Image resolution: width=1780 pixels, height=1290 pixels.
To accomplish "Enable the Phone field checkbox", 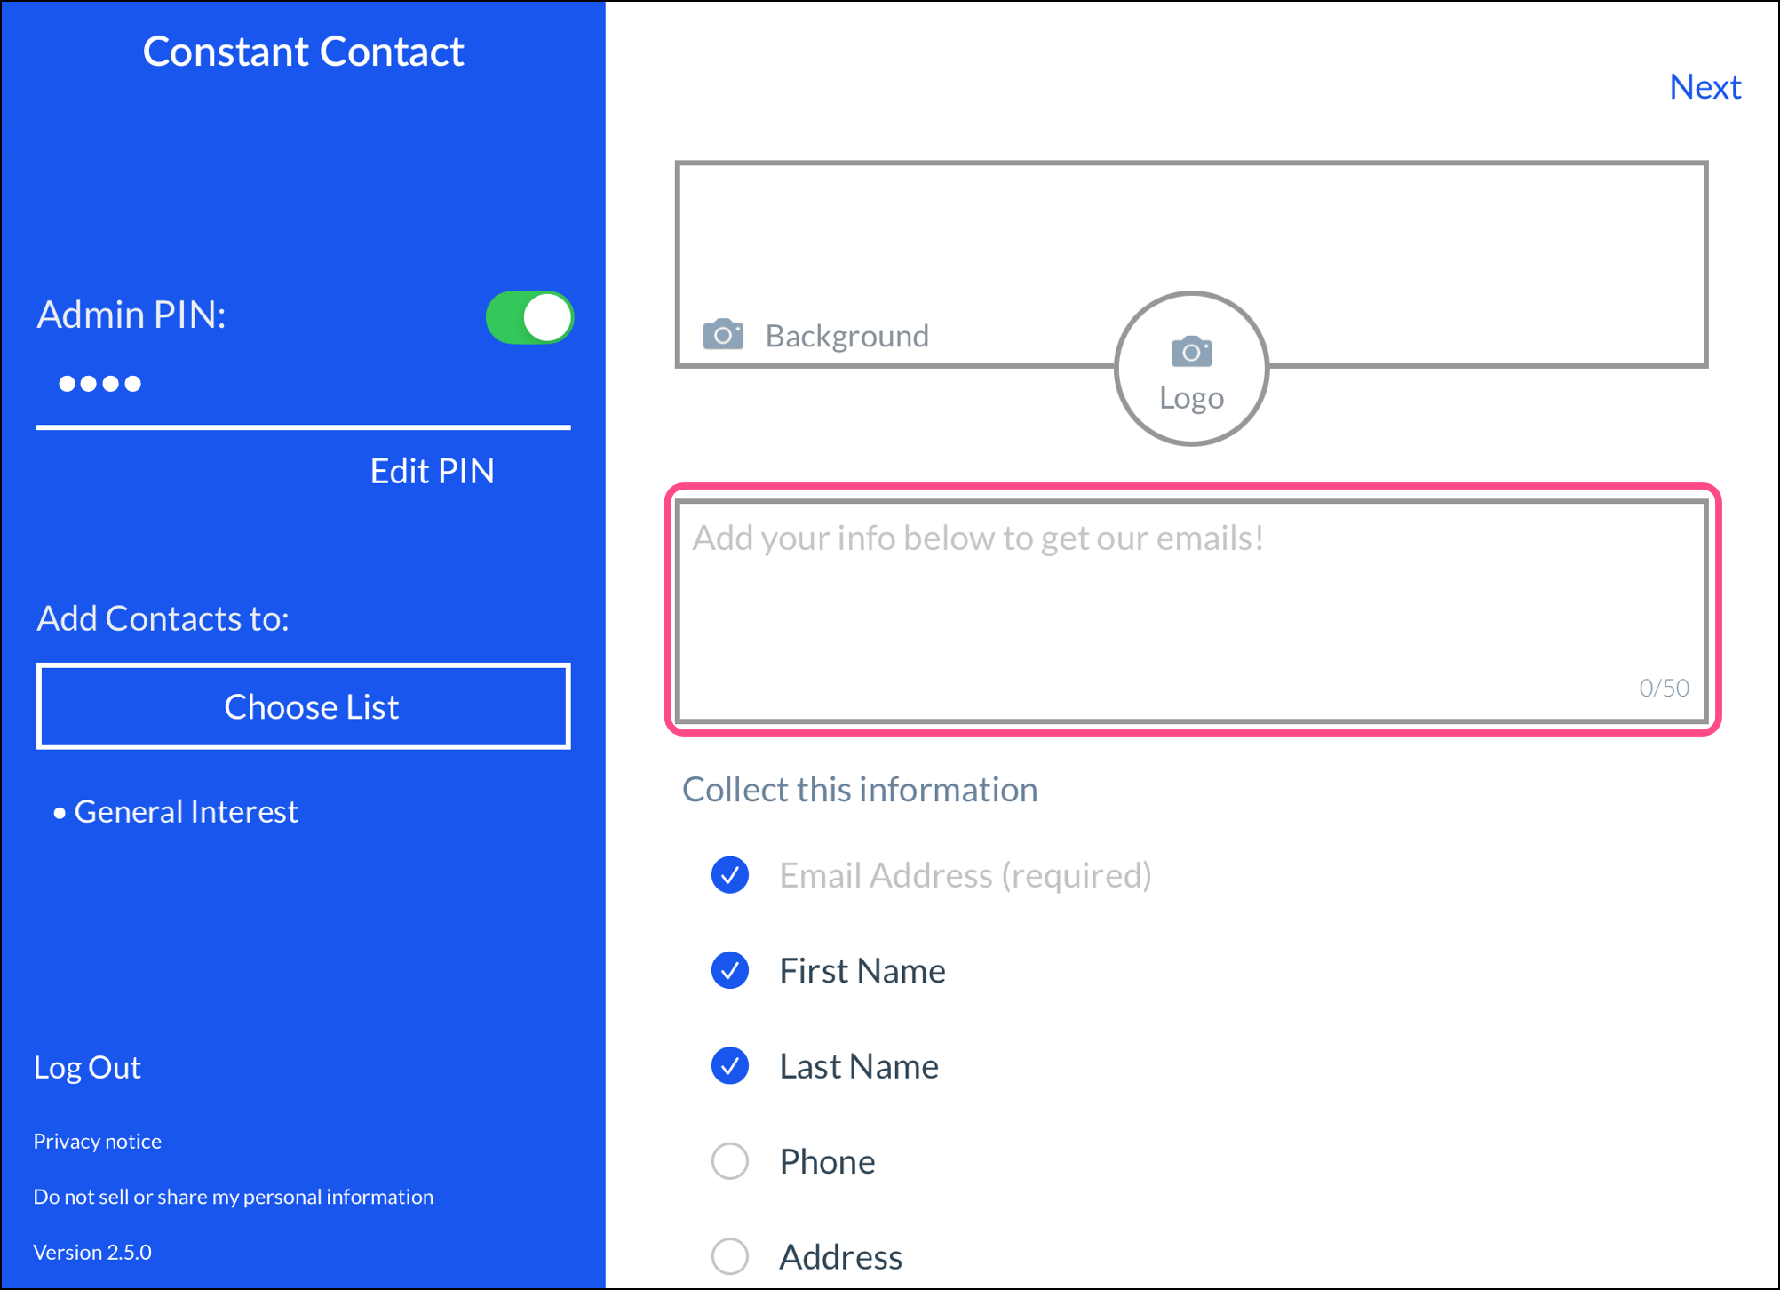I will click(730, 1161).
